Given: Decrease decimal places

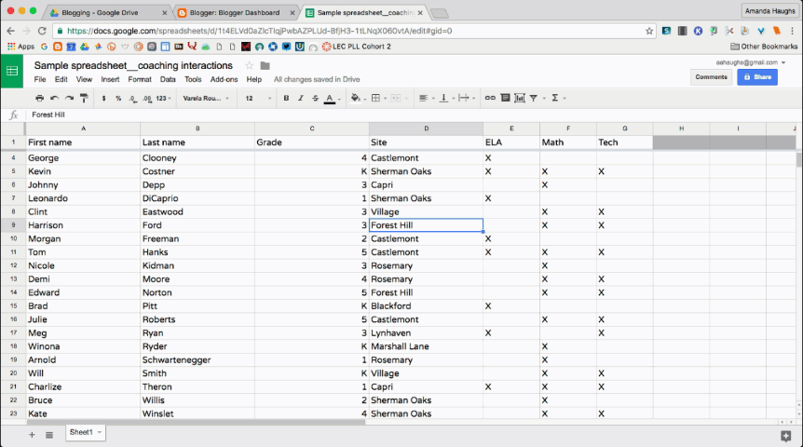Looking at the screenshot, I should [132, 99].
